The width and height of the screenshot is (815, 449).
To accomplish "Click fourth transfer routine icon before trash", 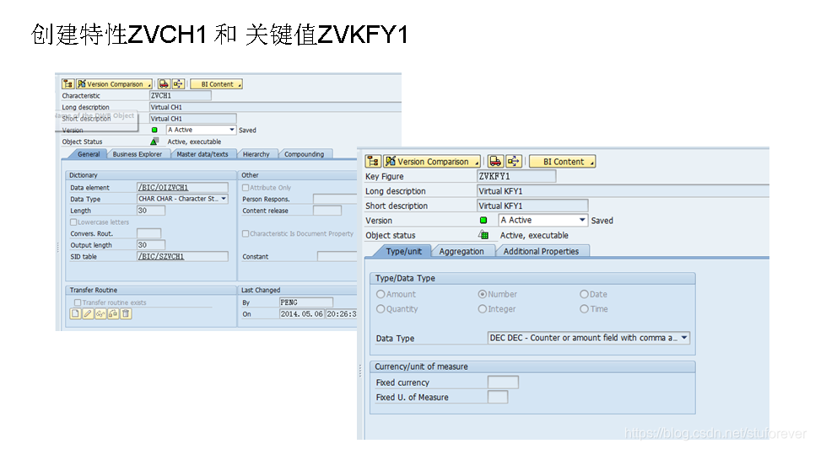I will [113, 313].
